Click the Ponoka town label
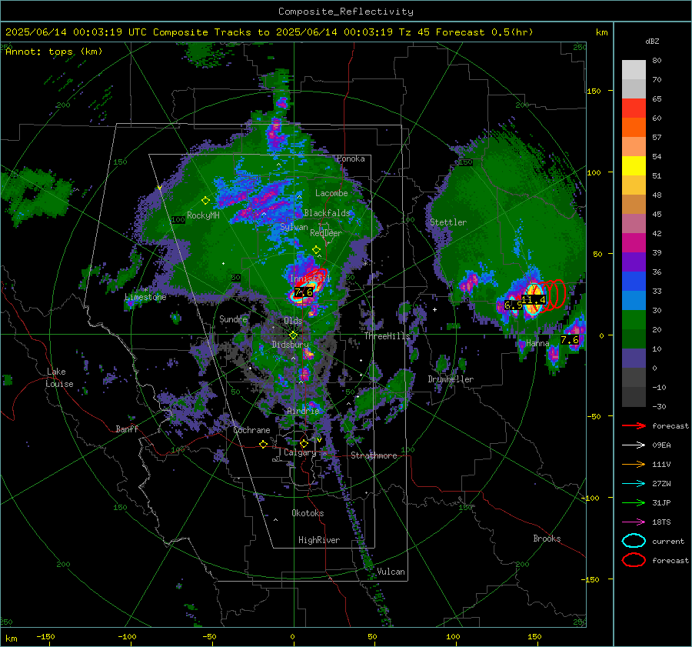Viewport: 692px width, 647px height. [x=351, y=158]
